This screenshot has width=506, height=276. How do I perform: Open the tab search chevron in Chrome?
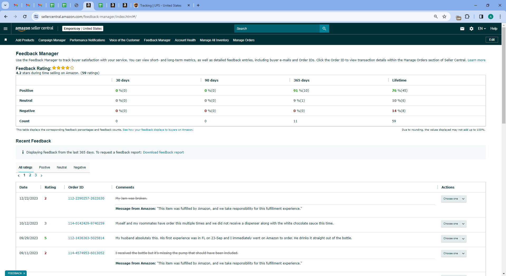(x=5, y=5)
